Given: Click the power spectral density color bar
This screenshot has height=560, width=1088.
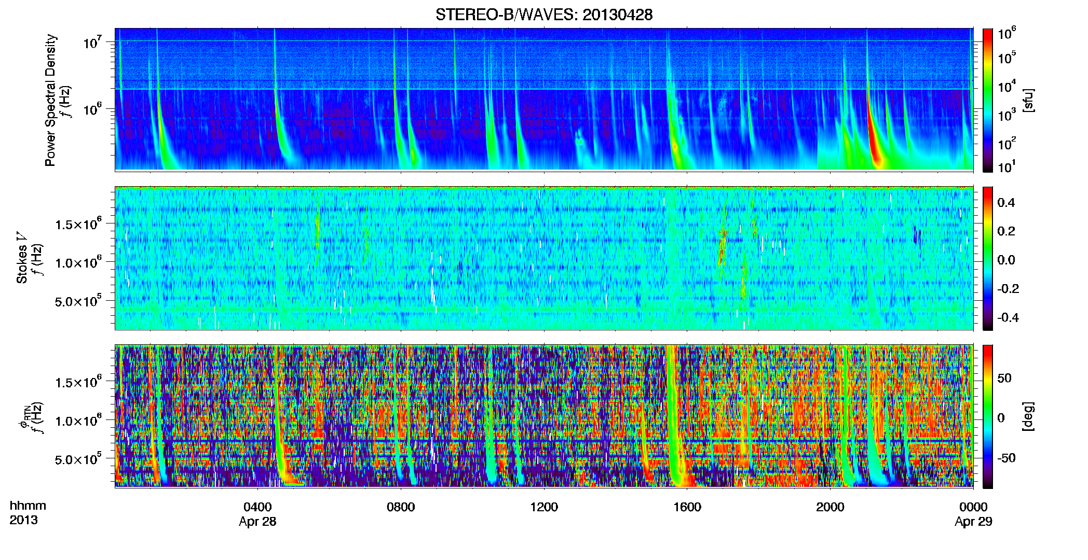Looking at the screenshot, I should (x=988, y=100).
